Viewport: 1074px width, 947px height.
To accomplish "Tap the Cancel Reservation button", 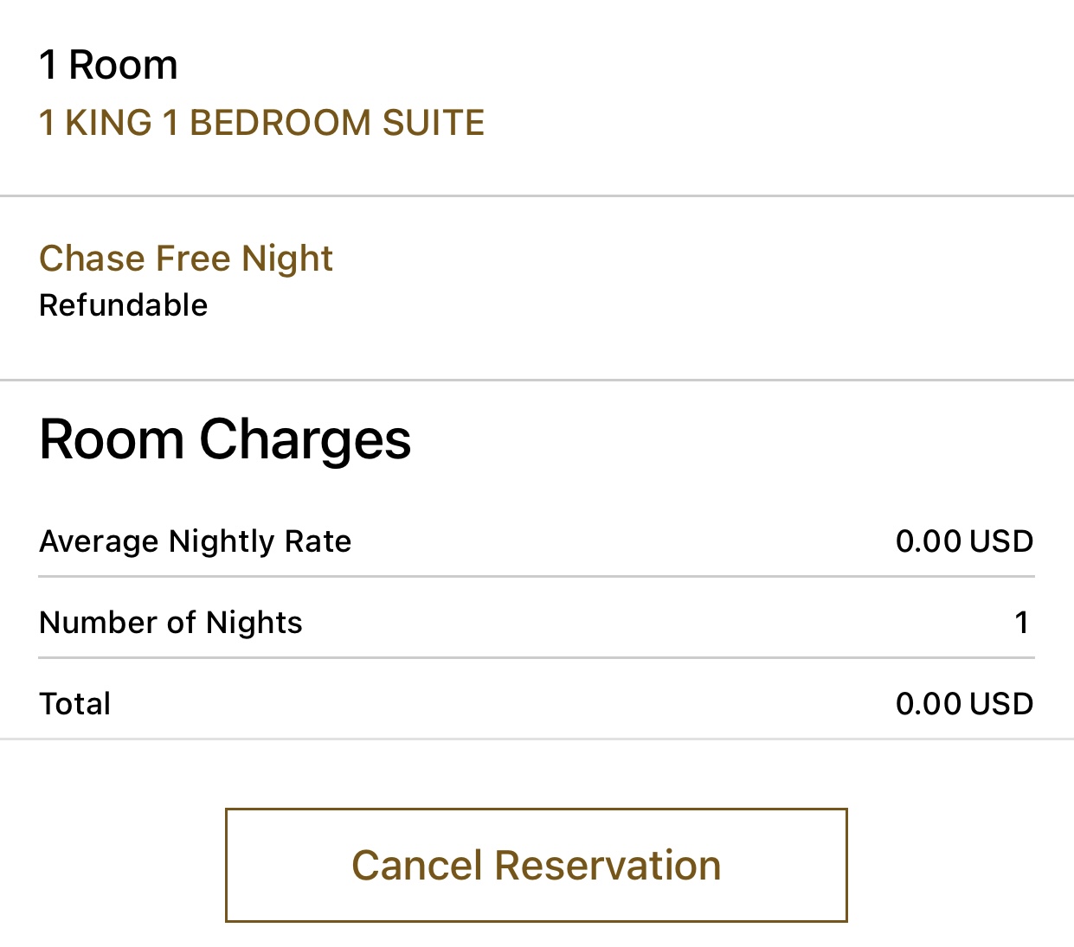I will [536, 865].
